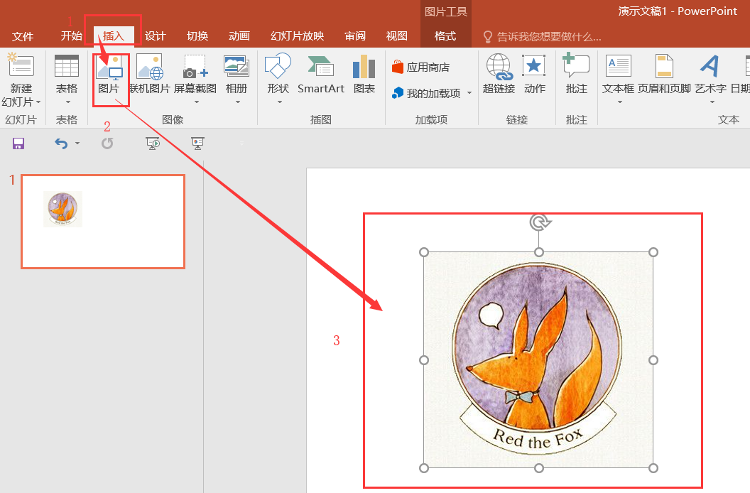Click the Save icon in quick access toolbar
This screenshot has height=493, width=750.
[18, 143]
